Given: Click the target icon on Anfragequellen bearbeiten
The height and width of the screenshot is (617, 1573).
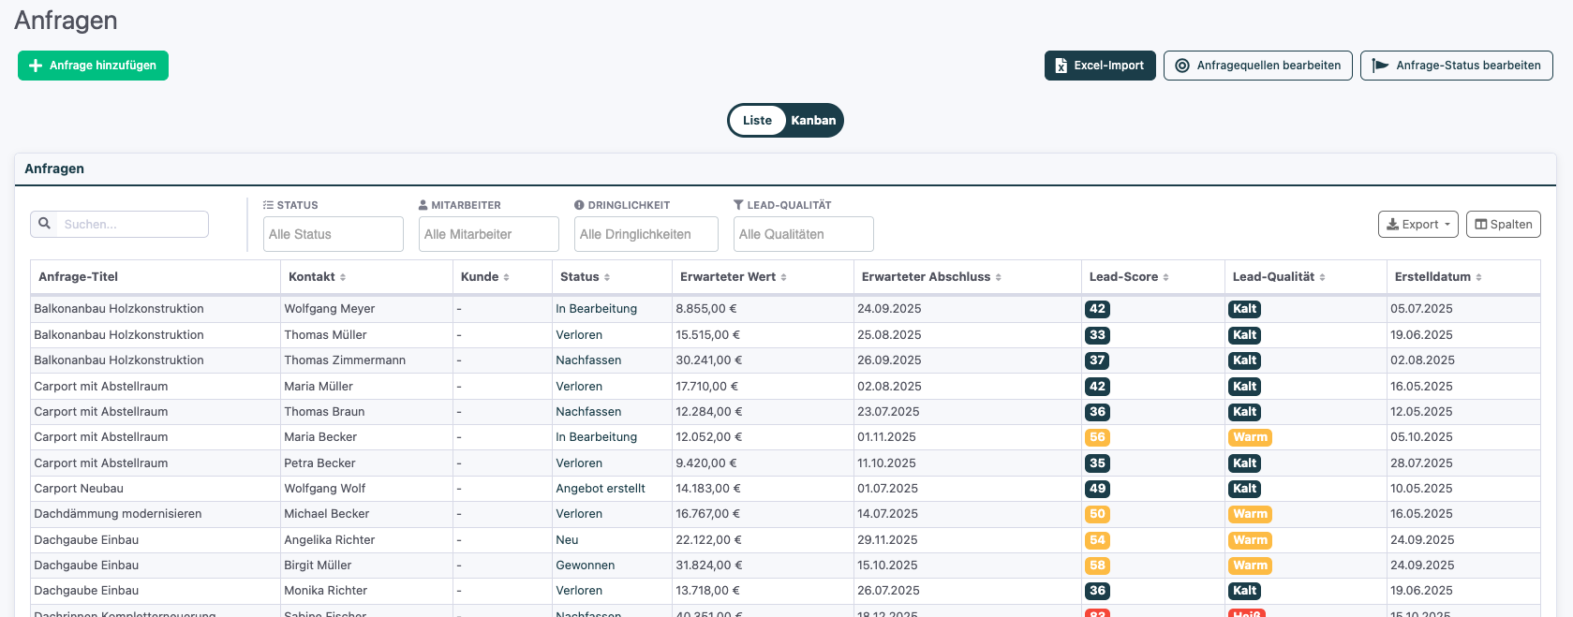Looking at the screenshot, I should [x=1182, y=66].
